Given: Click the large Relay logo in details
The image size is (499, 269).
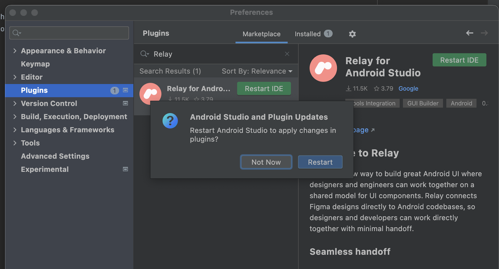Looking at the screenshot, I should pos(323,68).
